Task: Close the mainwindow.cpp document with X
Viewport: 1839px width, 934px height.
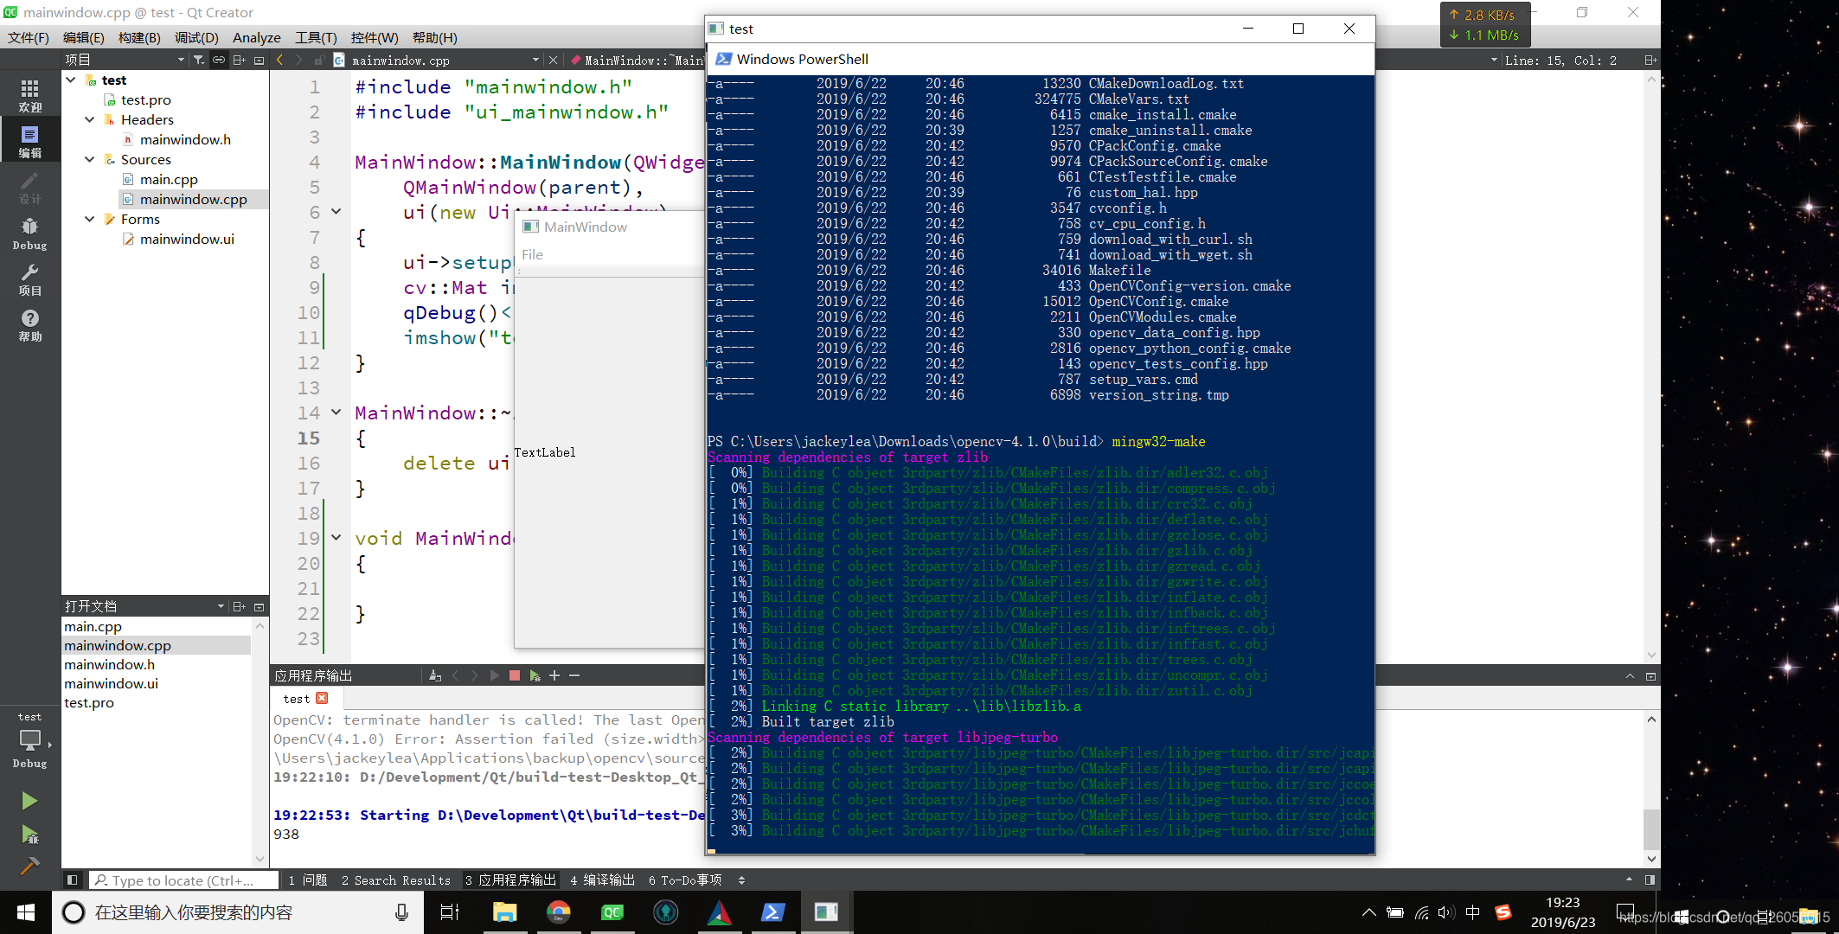Action: (x=554, y=60)
